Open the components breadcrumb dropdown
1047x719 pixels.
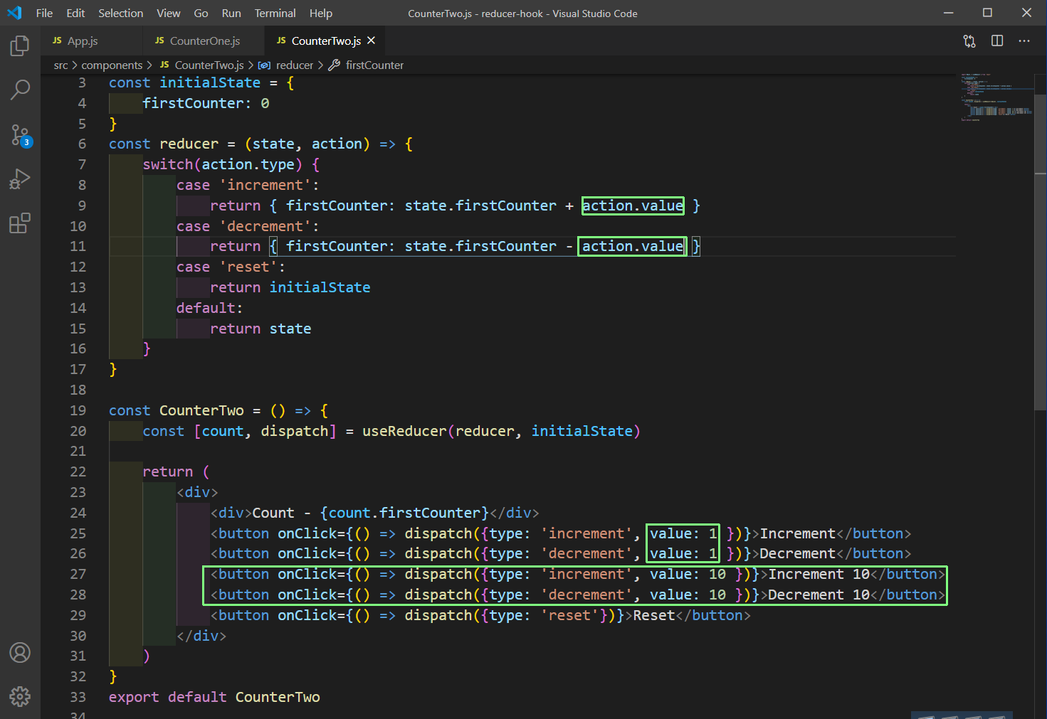pyautogui.click(x=112, y=65)
